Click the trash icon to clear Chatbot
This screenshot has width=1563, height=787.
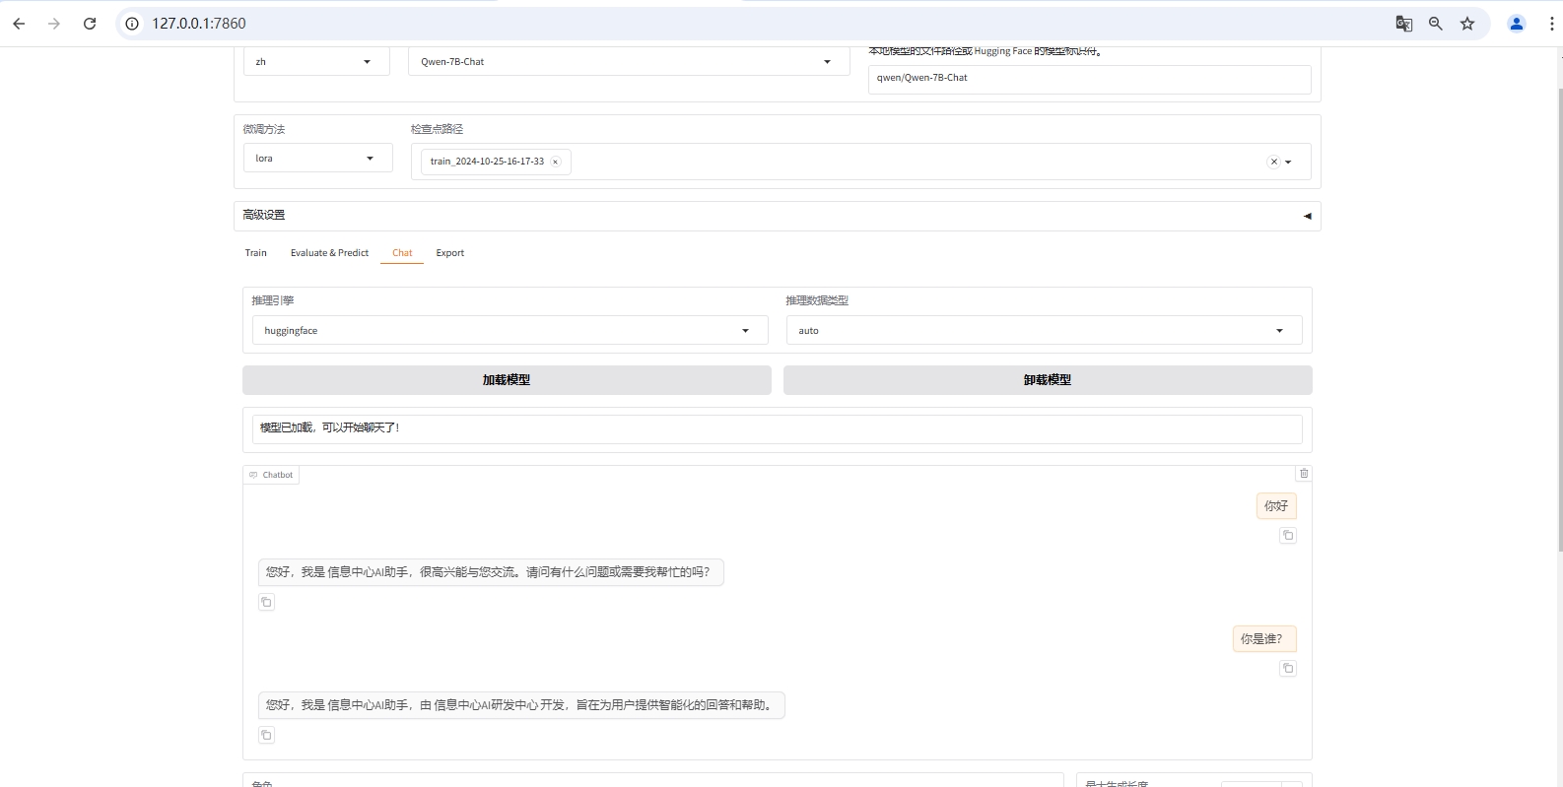[1304, 474]
